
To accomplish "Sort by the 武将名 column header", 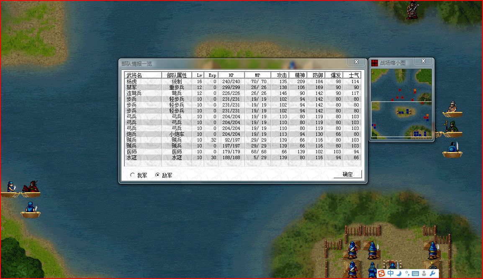I will (143, 75).
